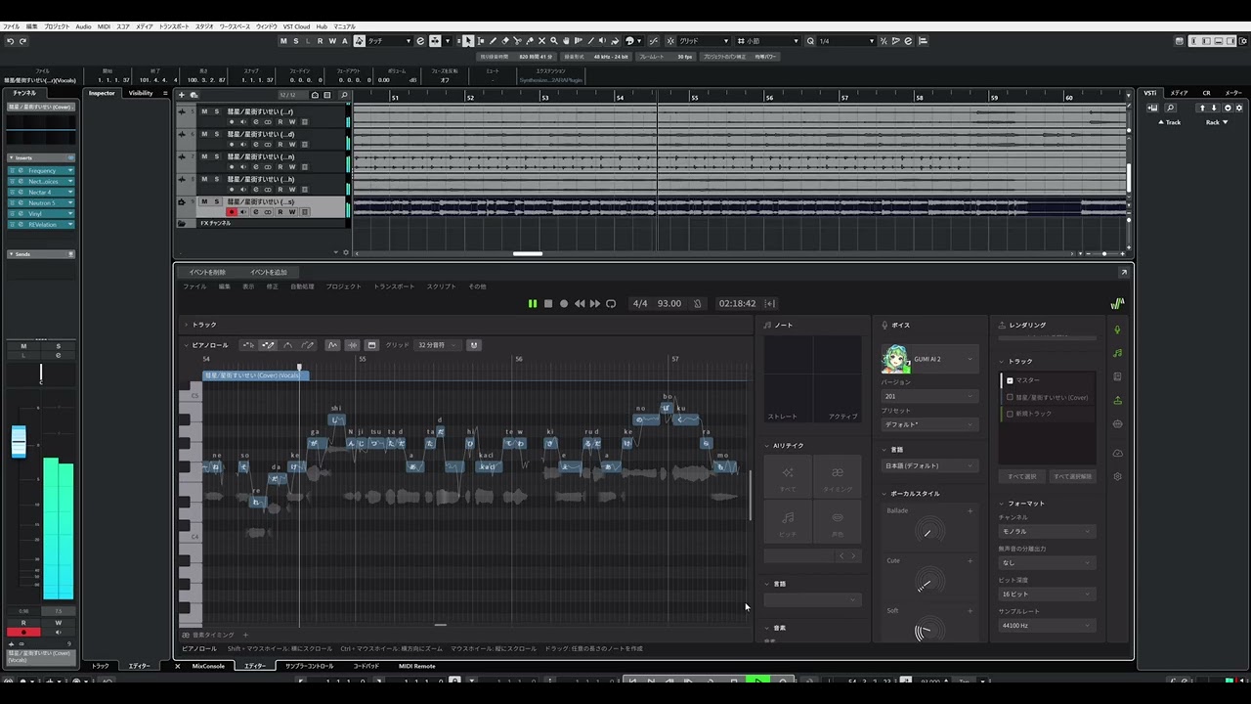Switch to the MixConsole tab
Screen dimensions: 1251x704
tap(208, 666)
